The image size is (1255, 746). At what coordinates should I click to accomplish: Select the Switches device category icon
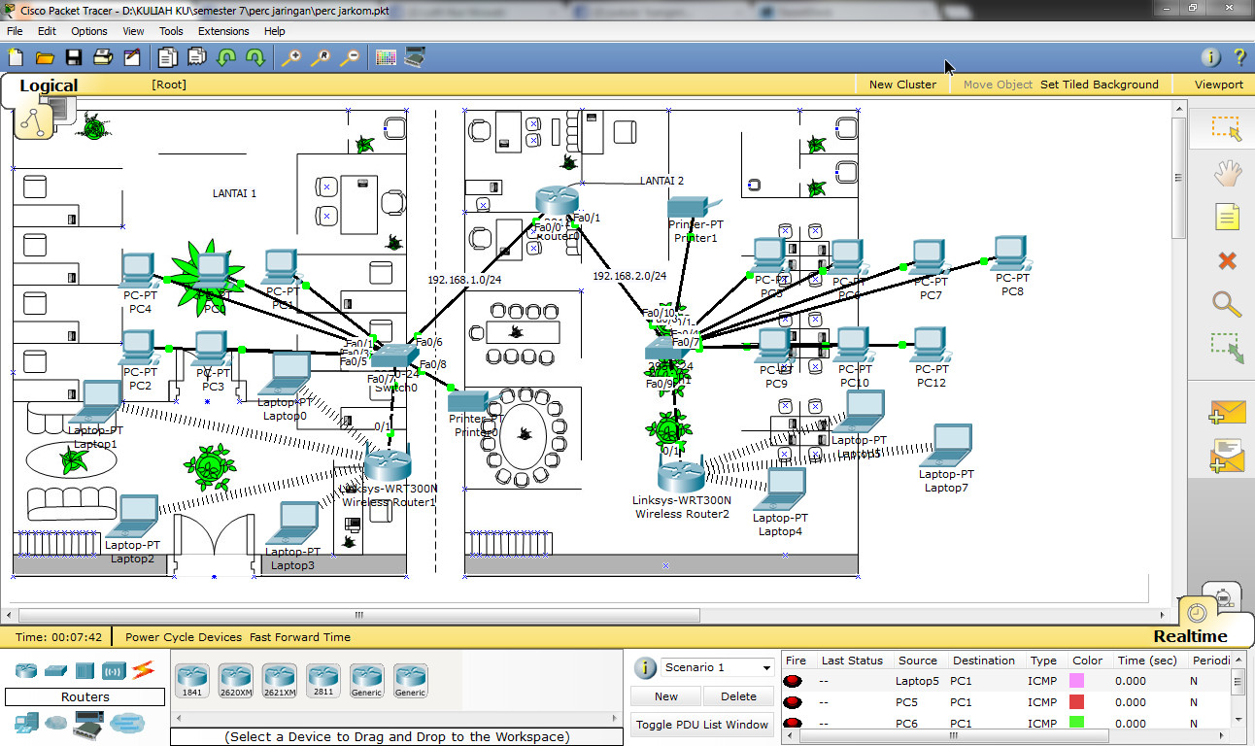click(x=53, y=670)
